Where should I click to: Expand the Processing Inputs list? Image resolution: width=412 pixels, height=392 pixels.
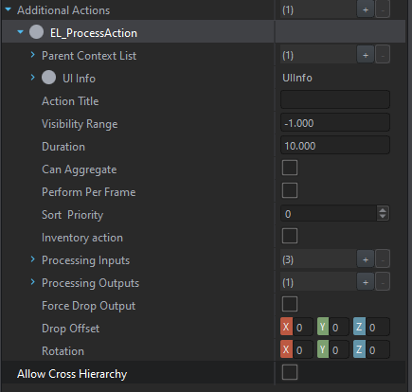33,259
